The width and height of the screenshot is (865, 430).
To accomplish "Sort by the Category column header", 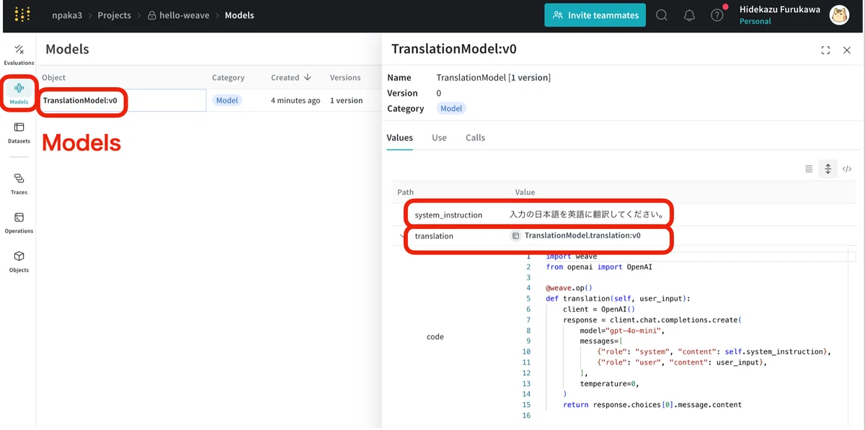I will point(228,78).
